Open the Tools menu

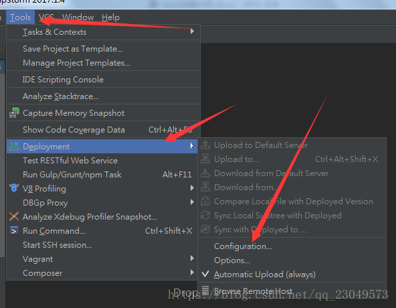click(21, 17)
